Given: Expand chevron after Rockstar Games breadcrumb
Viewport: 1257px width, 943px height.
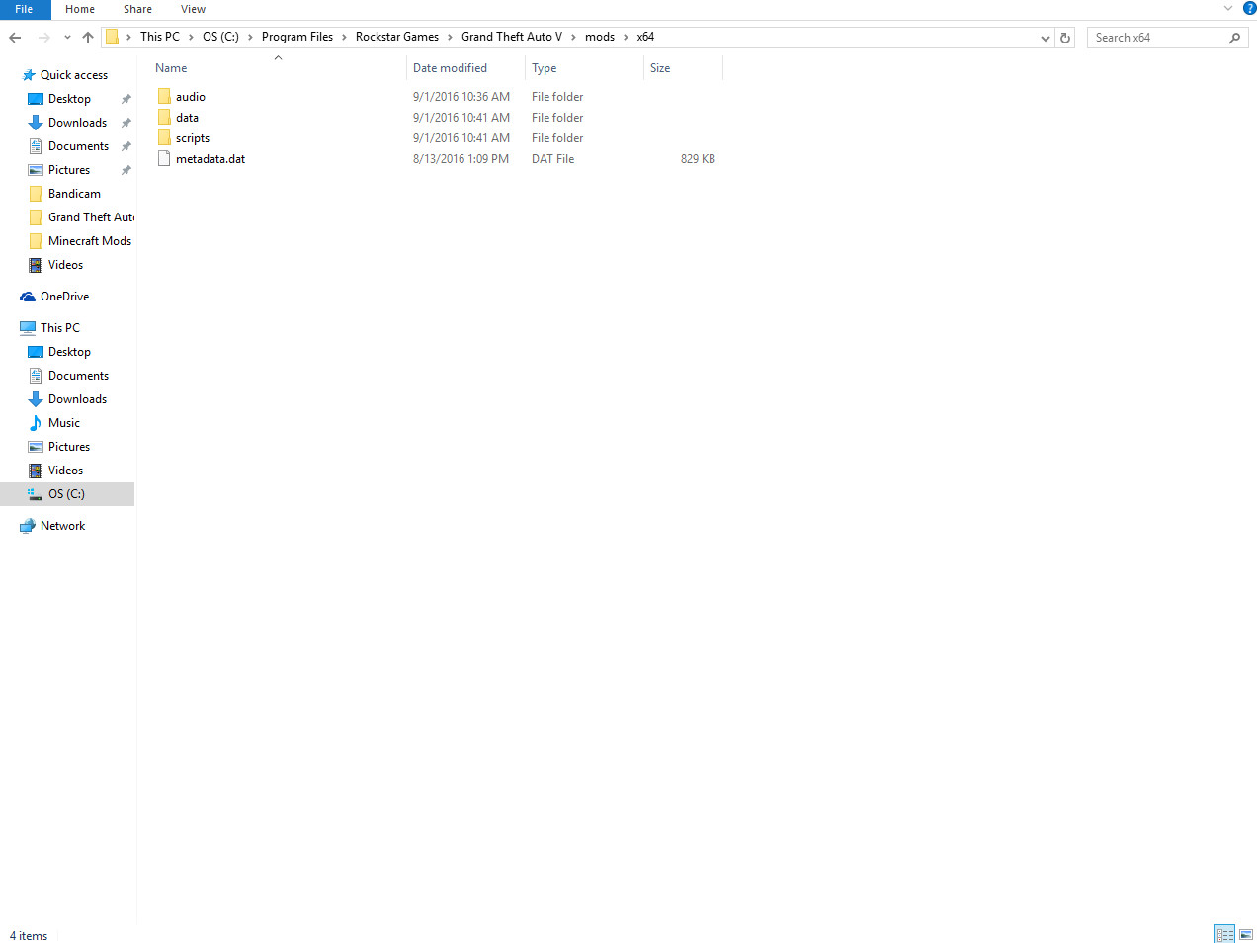Looking at the screenshot, I should (x=450, y=37).
